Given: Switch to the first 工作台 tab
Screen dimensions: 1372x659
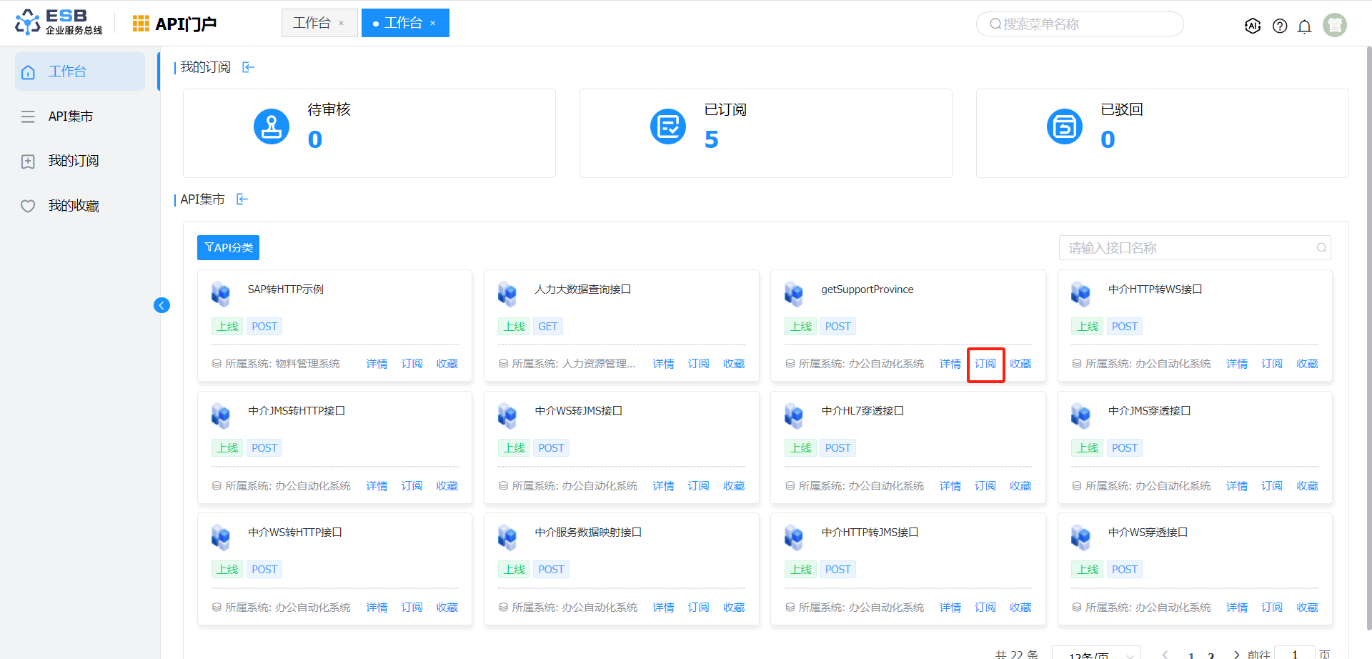Looking at the screenshot, I should pyautogui.click(x=312, y=23).
